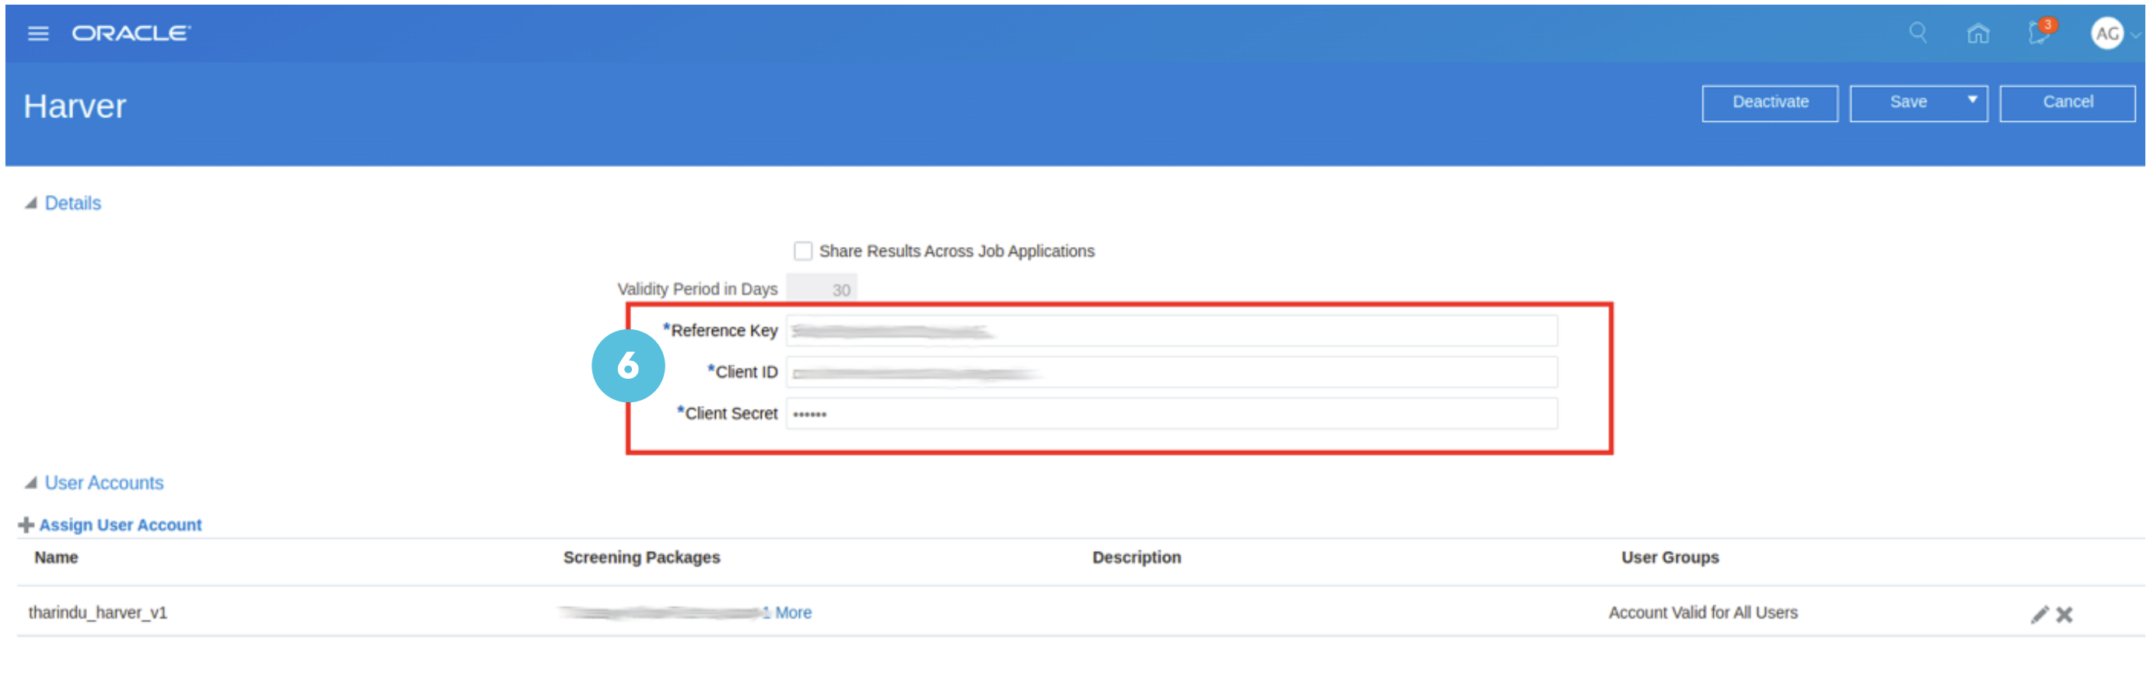Collapse the Details section triangle
The height and width of the screenshot is (677, 2150).
point(31,203)
